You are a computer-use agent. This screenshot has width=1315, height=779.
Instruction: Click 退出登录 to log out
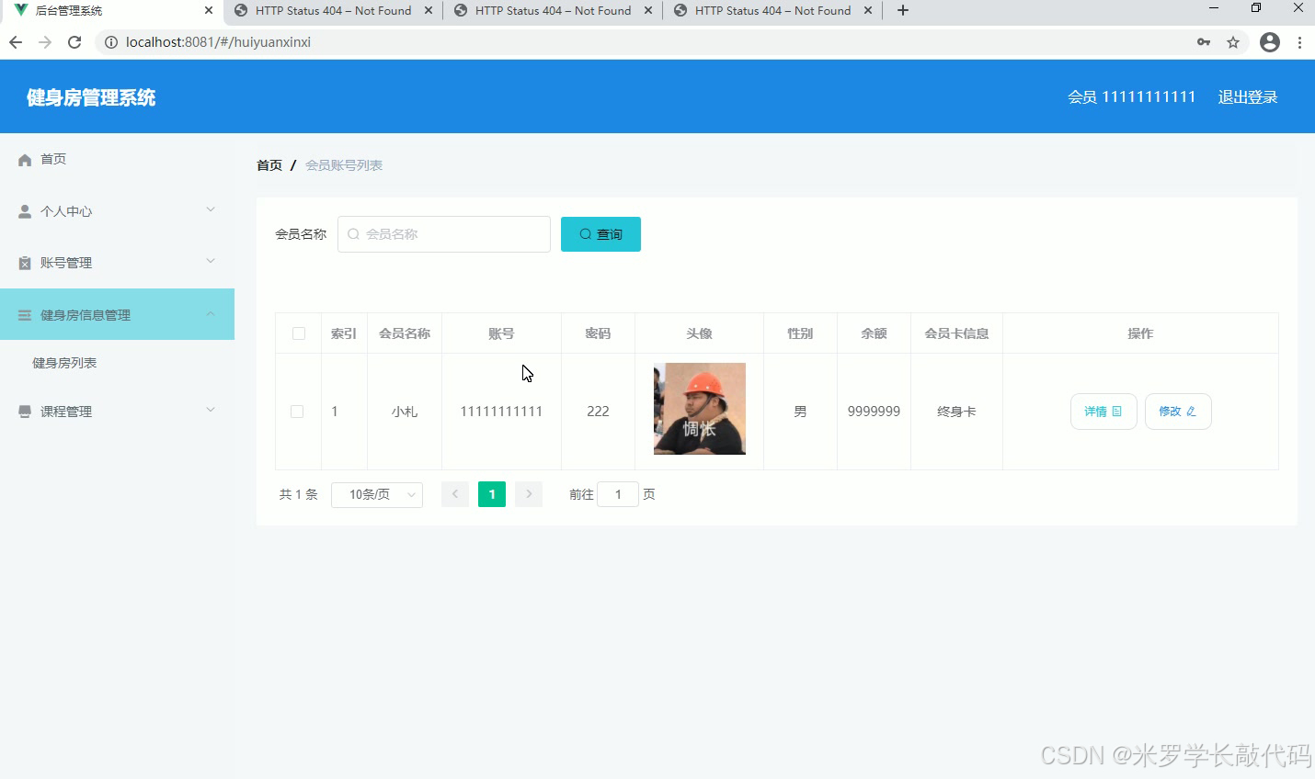[x=1247, y=96]
